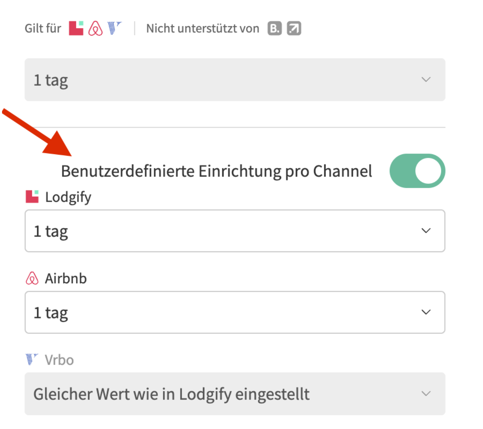Click the chevron in top 1 tag dropdown

426,79
